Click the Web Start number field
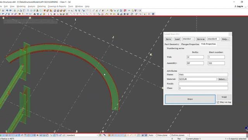The image size is (248, 140). point(216,57)
